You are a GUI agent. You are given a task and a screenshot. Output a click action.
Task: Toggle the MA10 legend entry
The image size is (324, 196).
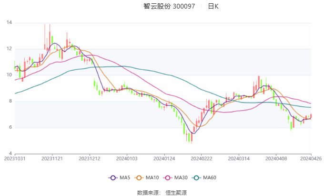coord(146,177)
